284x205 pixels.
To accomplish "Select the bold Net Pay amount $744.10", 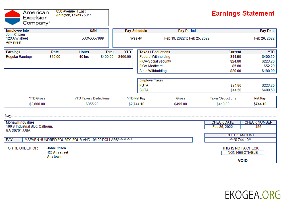I will (x=260, y=104).
